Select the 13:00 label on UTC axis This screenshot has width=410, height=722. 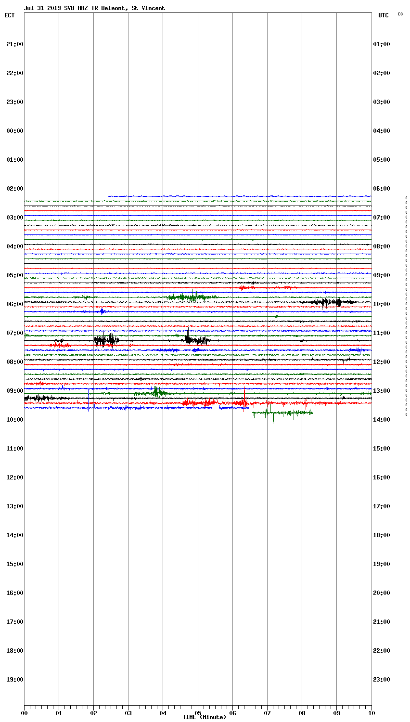point(382,391)
